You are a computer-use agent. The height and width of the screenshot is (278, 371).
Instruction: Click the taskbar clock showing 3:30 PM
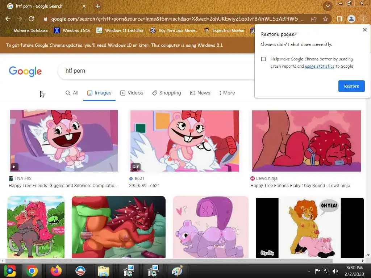[354, 271]
